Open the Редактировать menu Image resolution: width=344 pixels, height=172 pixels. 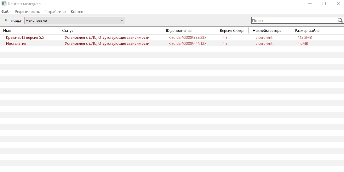(27, 12)
